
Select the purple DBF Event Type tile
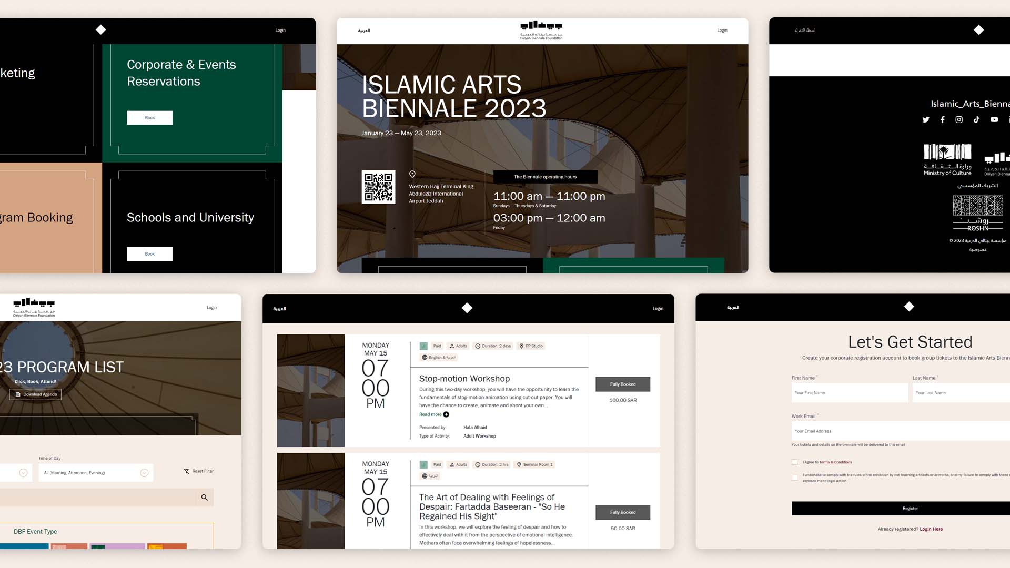pyautogui.click(x=117, y=546)
